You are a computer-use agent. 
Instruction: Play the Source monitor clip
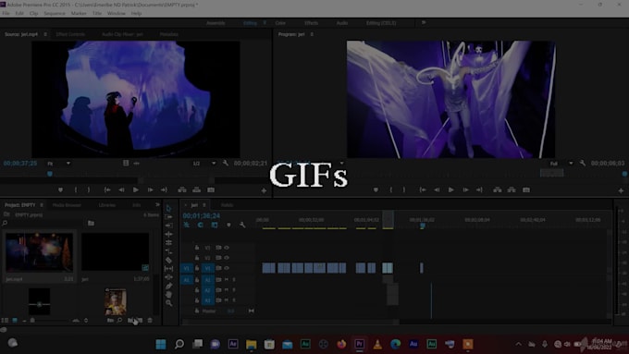pos(136,190)
